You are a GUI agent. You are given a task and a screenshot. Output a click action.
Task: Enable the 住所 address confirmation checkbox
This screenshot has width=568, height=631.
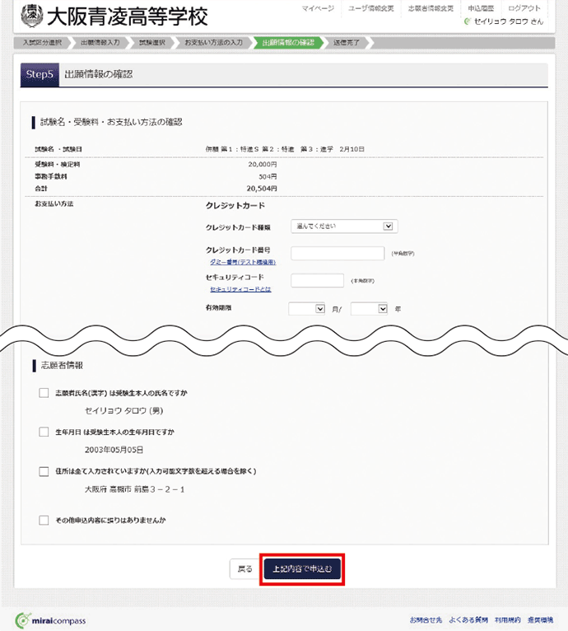(x=44, y=471)
